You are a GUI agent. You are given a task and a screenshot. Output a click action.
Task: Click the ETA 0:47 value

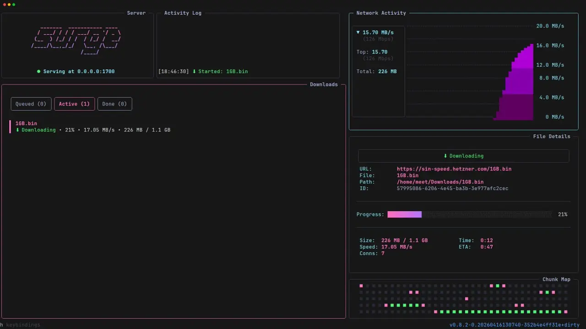point(486,247)
